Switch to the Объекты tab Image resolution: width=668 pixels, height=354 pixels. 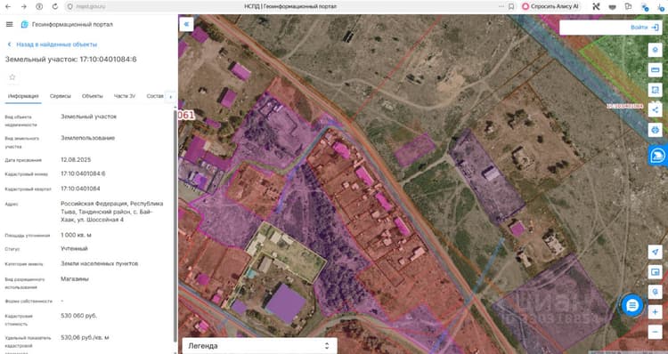93,96
